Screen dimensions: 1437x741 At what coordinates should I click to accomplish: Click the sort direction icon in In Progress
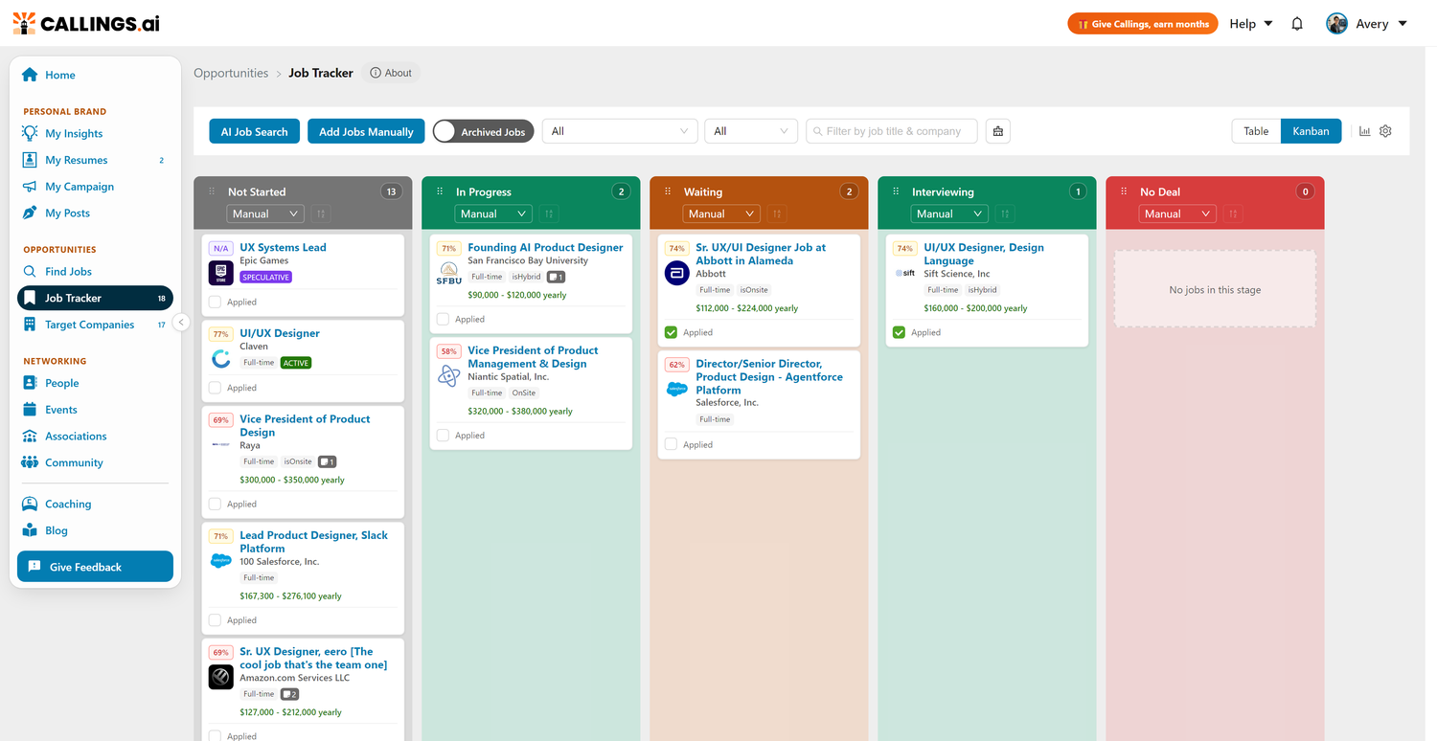549,213
